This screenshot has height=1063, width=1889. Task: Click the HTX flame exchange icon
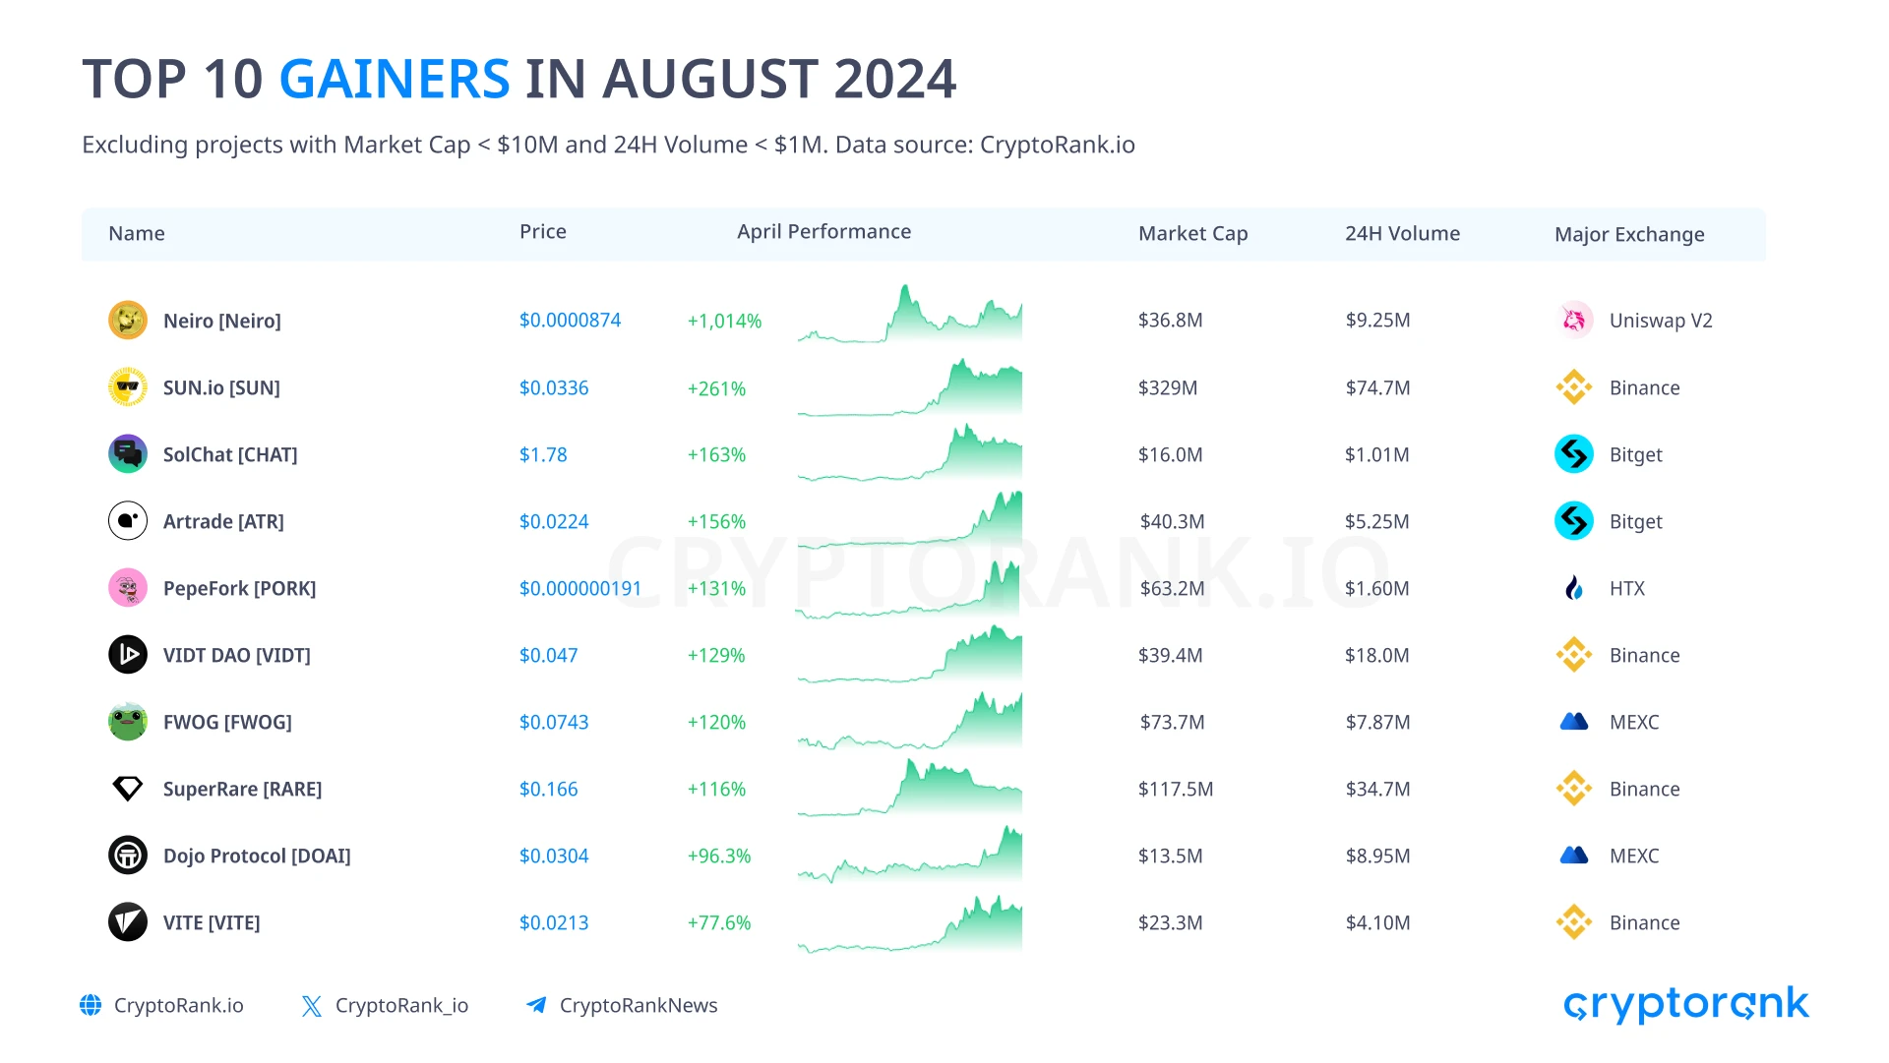(1574, 588)
